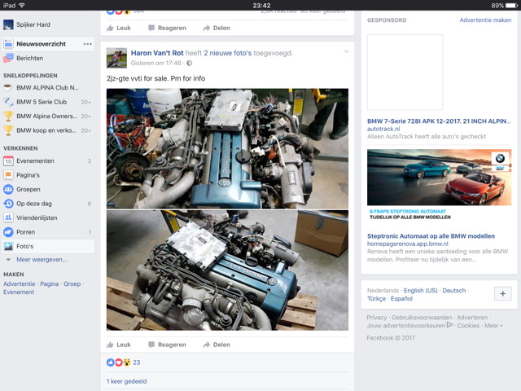Comment on previous post with top Reageren
The width and height of the screenshot is (521, 391).
pyautogui.click(x=167, y=28)
